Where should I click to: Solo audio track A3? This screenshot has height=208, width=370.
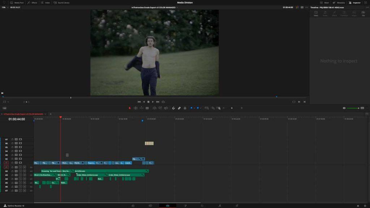20,175
